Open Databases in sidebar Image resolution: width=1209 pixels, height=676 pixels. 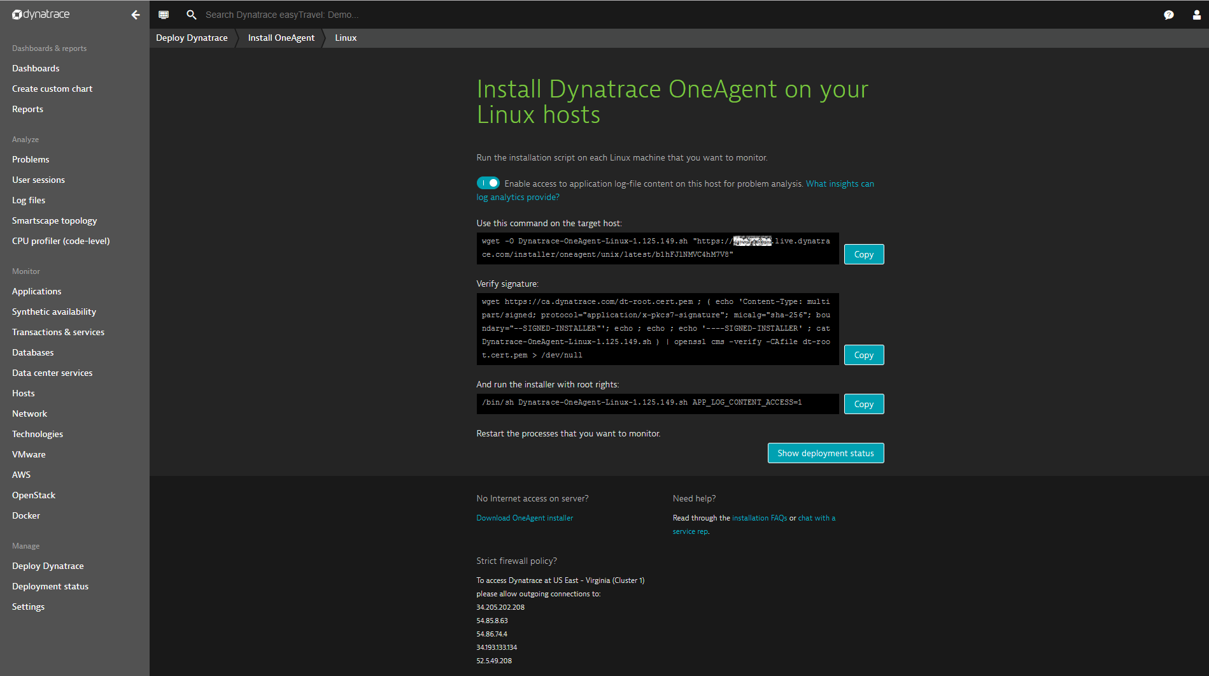pos(32,352)
